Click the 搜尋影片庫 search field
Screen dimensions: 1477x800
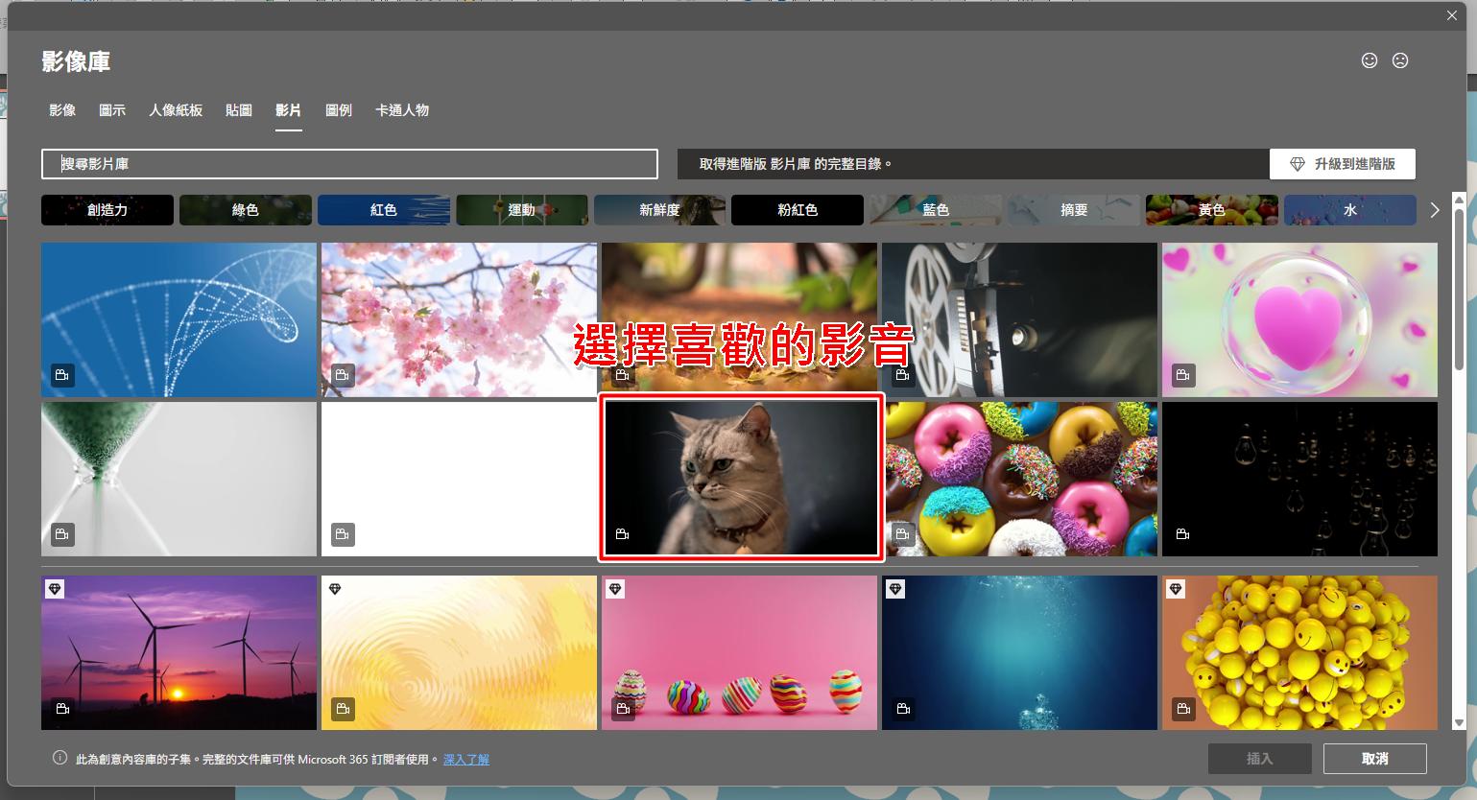349,164
